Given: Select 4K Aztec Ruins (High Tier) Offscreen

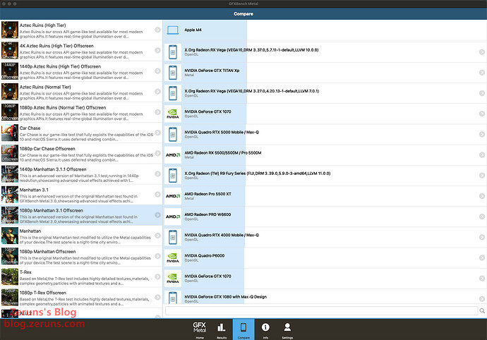Looking at the screenshot, I should click(78, 50).
